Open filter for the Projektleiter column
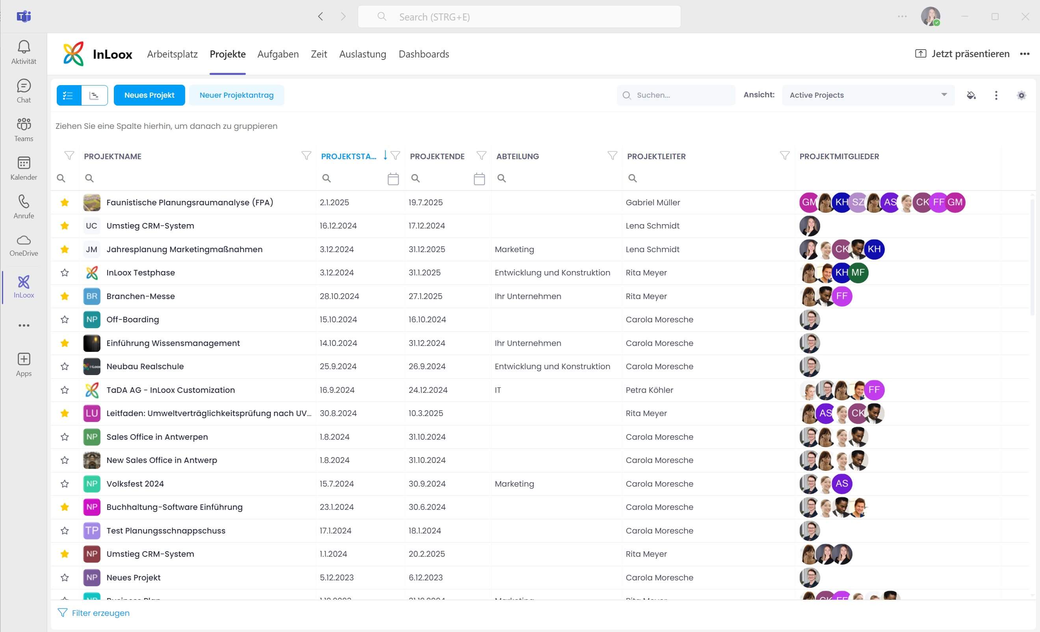 (785, 156)
